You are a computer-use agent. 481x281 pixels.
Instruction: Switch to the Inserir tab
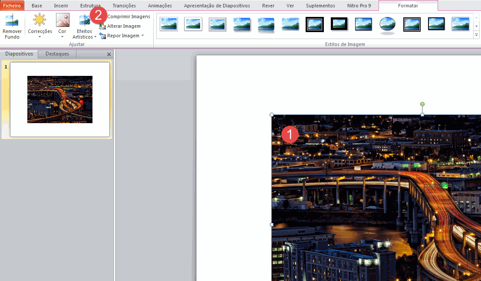[61, 6]
